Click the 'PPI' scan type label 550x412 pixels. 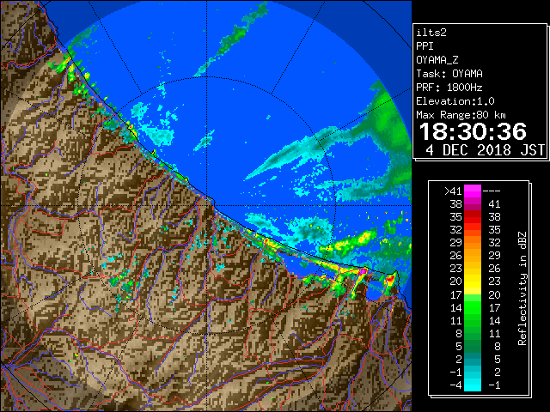pyautogui.click(x=425, y=46)
